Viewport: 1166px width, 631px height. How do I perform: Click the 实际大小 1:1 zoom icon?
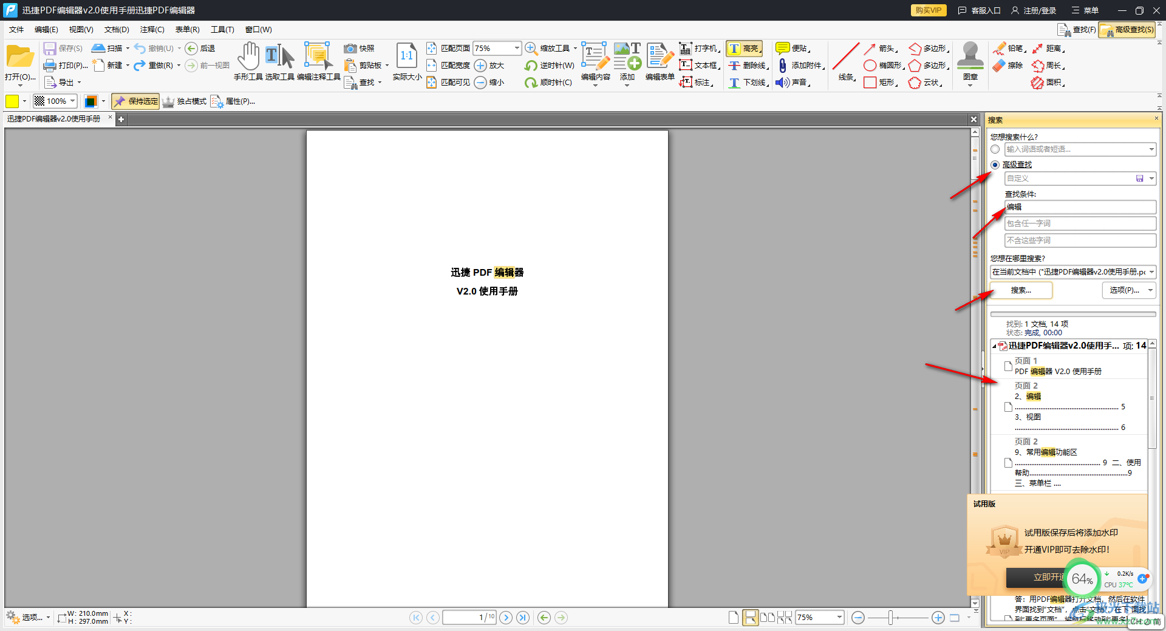click(x=406, y=56)
